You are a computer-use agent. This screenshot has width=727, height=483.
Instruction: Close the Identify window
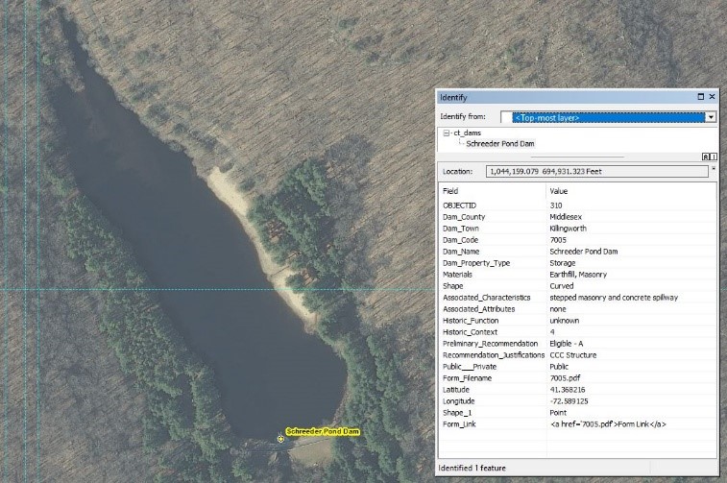(x=712, y=97)
